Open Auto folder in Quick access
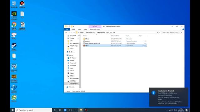200x112 pixels. 70,41
